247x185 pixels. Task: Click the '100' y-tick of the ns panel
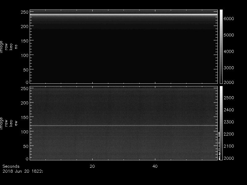[25, 55]
